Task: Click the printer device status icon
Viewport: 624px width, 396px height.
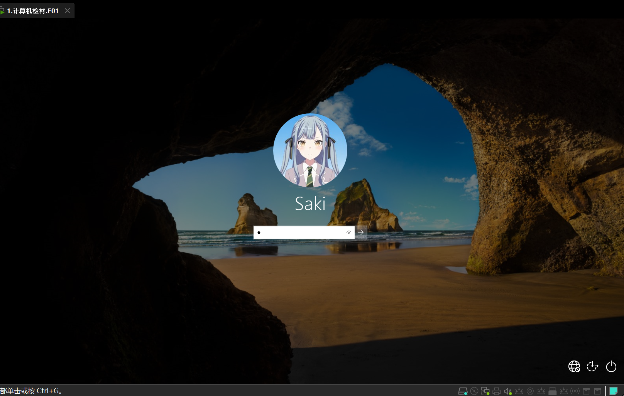Action: (x=497, y=391)
